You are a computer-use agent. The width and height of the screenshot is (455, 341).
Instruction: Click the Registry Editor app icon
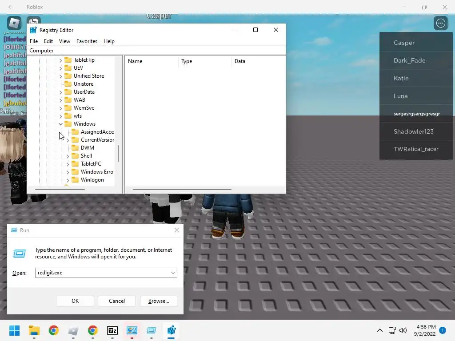click(33, 30)
